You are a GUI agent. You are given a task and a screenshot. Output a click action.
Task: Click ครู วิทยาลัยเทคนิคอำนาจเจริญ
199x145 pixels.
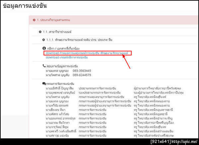click(153, 118)
